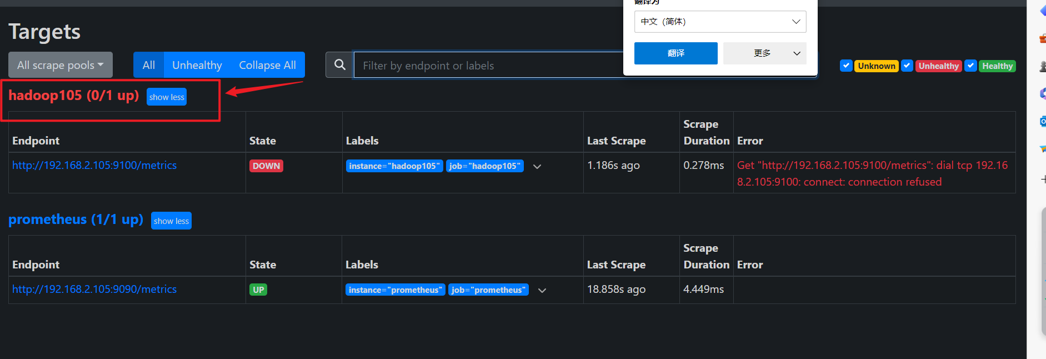The width and height of the screenshot is (1046, 359).
Task: Click the job="prometheus" label badge
Action: pyautogui.click(x=488, y=290)
